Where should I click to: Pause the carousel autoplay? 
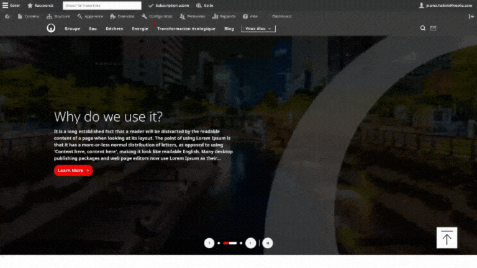(268, 243)
